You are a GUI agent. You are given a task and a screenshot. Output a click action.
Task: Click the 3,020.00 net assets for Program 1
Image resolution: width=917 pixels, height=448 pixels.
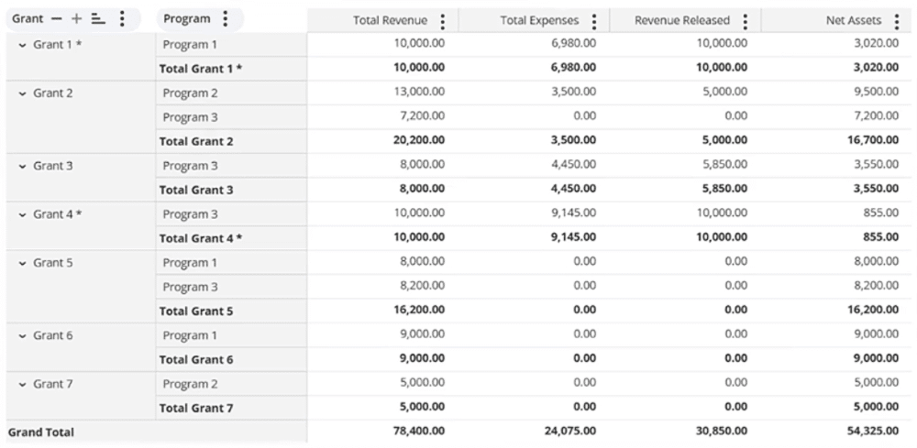point(877,43)
